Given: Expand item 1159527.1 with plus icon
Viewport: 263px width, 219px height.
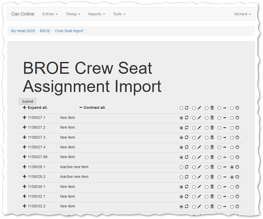Looking at the screenshot, I should point(25,118).
